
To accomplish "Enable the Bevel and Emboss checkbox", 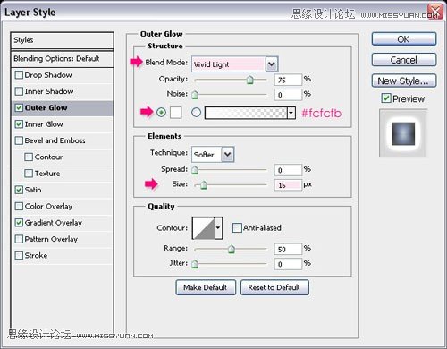I will [19, 140].
